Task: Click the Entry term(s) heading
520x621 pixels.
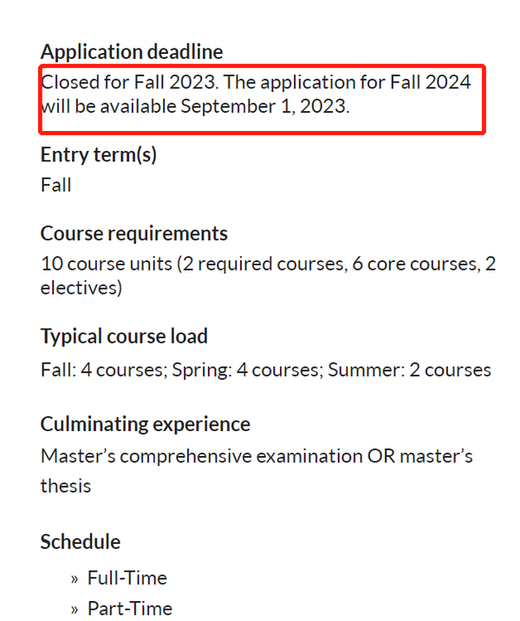Action: (99, 154)
